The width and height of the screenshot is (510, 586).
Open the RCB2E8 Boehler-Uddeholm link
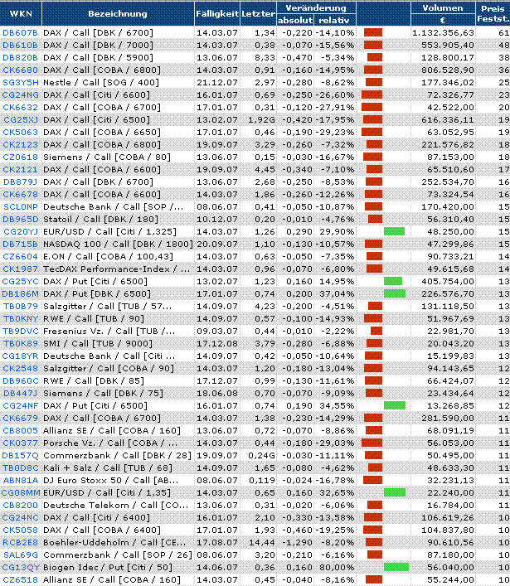pyautogui.click(x=21, y=543)
